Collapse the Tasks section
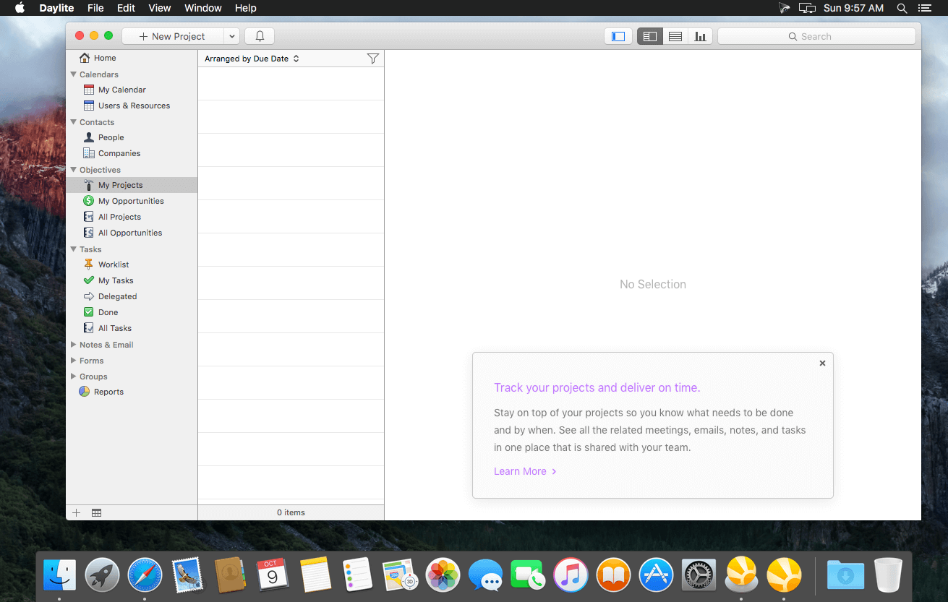 (74, 249)
